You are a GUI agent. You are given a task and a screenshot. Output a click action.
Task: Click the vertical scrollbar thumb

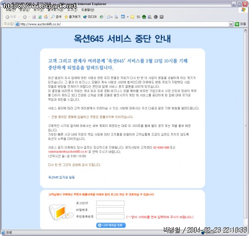(x=246, y=125)
